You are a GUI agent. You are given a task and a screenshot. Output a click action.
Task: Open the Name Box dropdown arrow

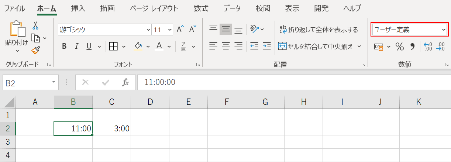pos(54,82)
